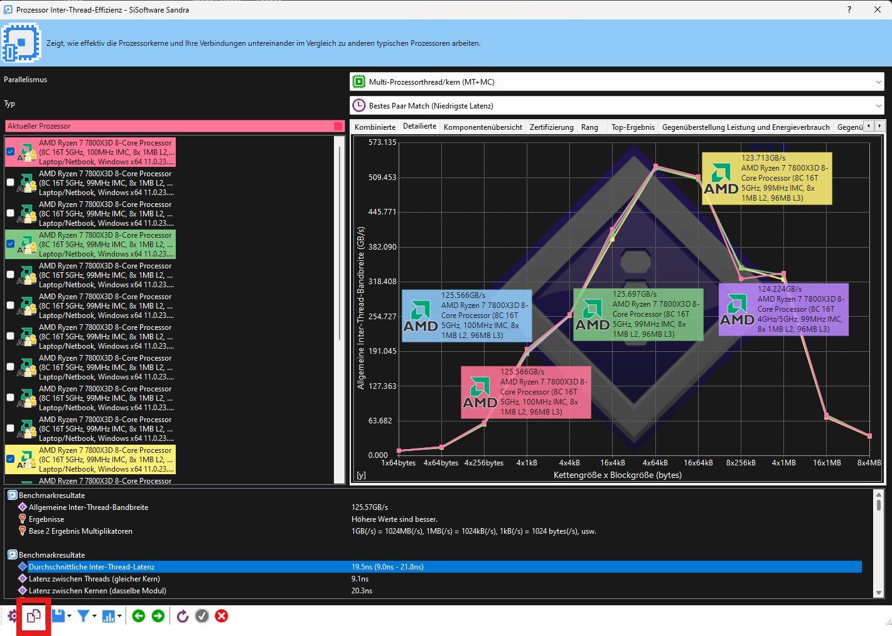Click the AMD logo in the yellow chart label
The height and width of the screenshot is (636, 892).
pos(721,179)
